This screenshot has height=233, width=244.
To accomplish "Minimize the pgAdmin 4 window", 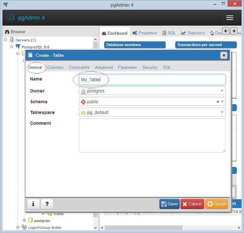I will 215,4.
